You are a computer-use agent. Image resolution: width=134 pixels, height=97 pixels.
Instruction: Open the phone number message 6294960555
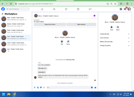pos(42,72)
